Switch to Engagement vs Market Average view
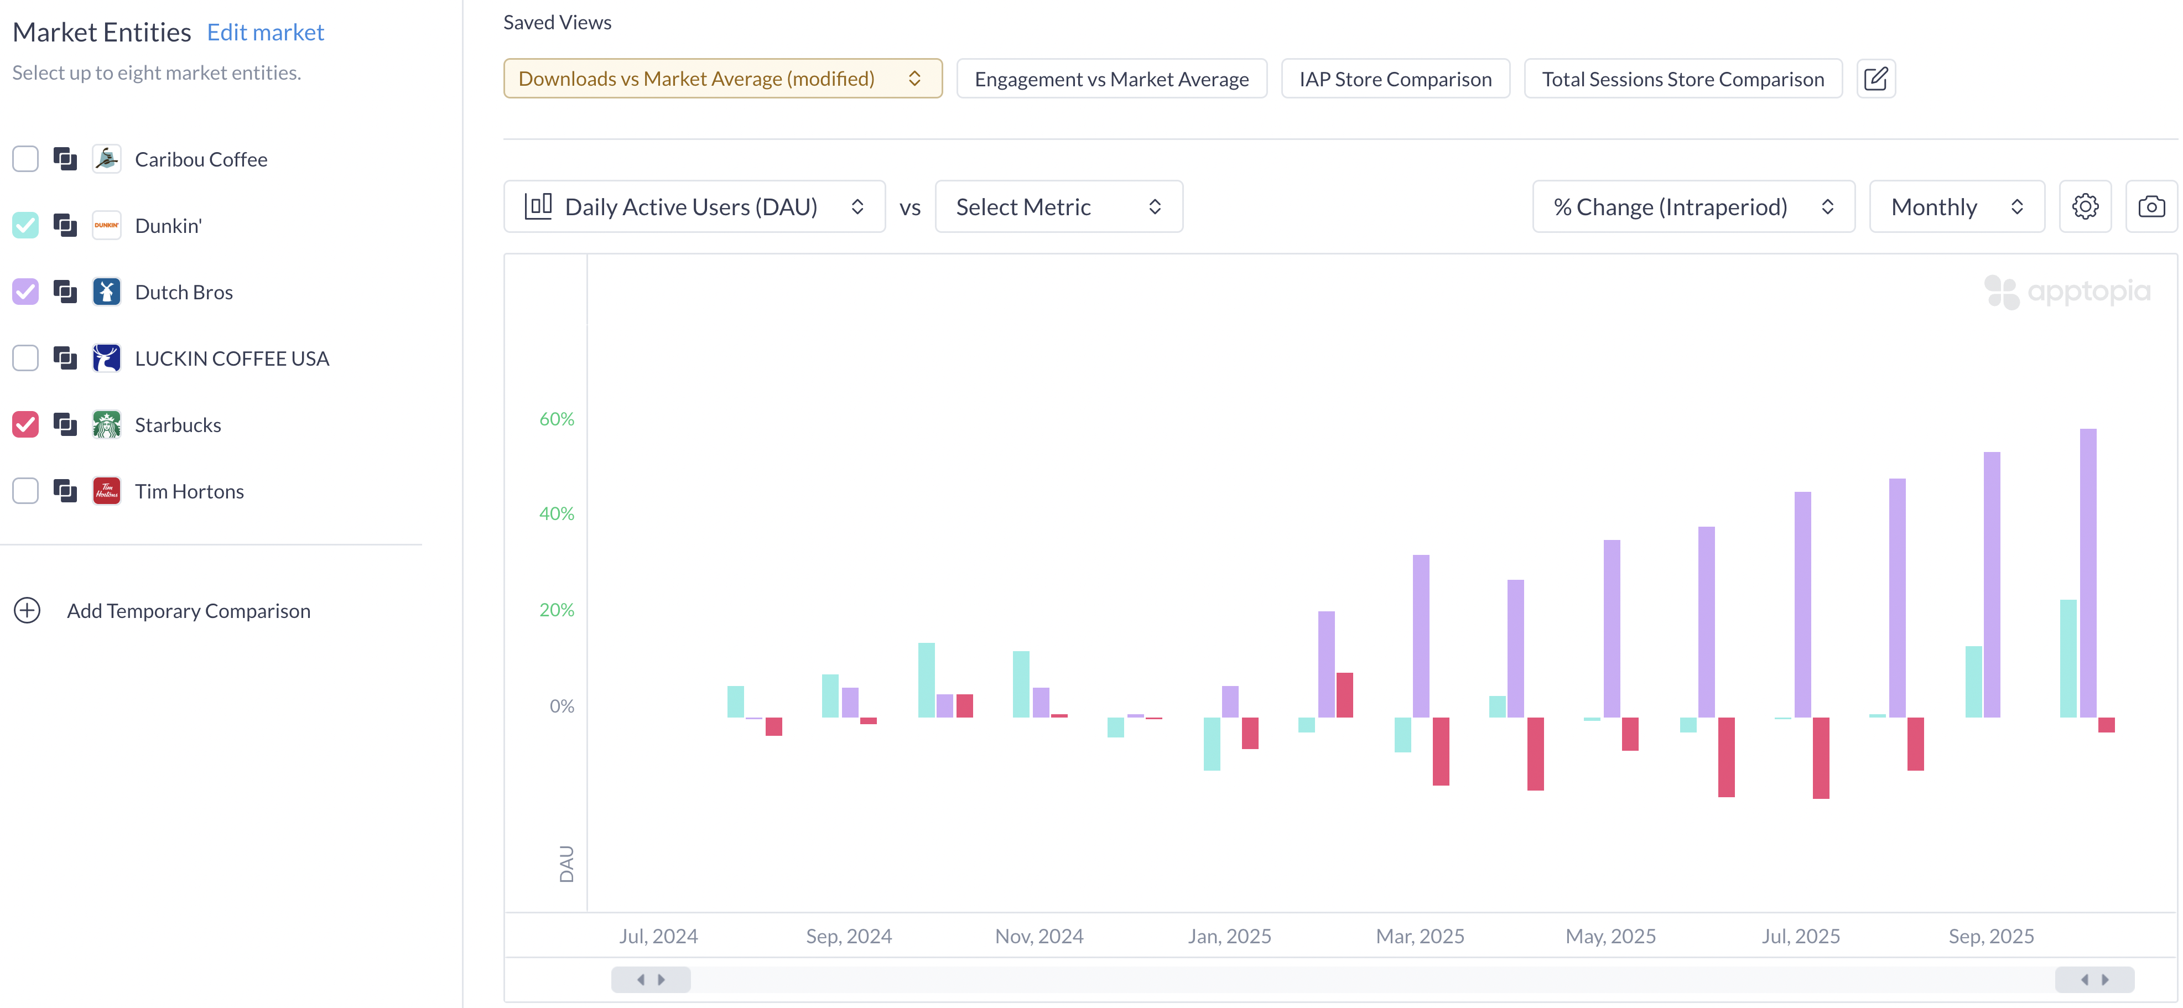This screenshot has width=2183, height=1008. [1111, 79]
